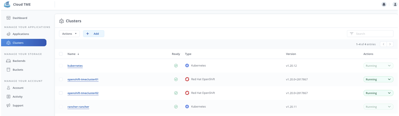Open Buckets in sidebar

tap(18, 70)
